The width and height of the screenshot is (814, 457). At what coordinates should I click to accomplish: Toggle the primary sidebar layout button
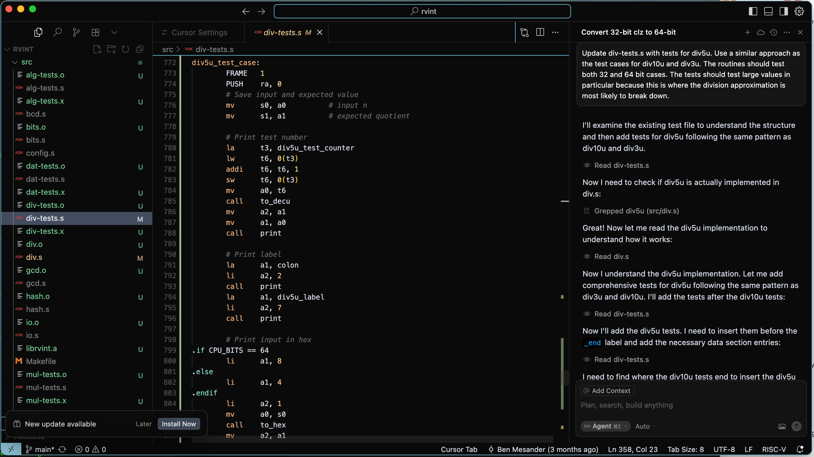pos(753,11)
